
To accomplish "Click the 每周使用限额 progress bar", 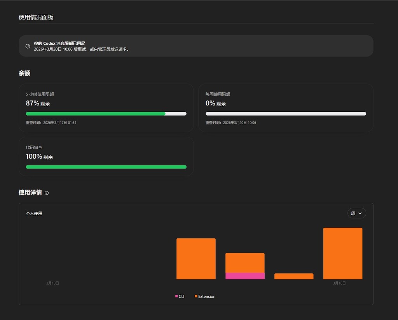I will pyautogui.click(x=286, y=114).
